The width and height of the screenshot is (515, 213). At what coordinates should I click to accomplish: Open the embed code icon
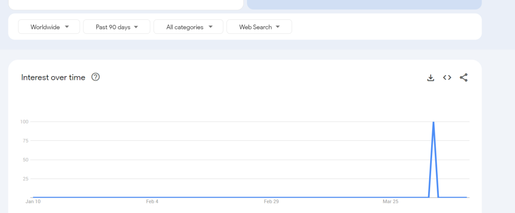[447, 77]
